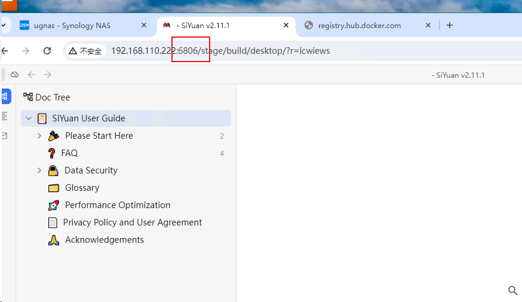522x302 pixels.
Task: Click the sub-document count 4 of FAQ
Action: click(x=222, y=153)
